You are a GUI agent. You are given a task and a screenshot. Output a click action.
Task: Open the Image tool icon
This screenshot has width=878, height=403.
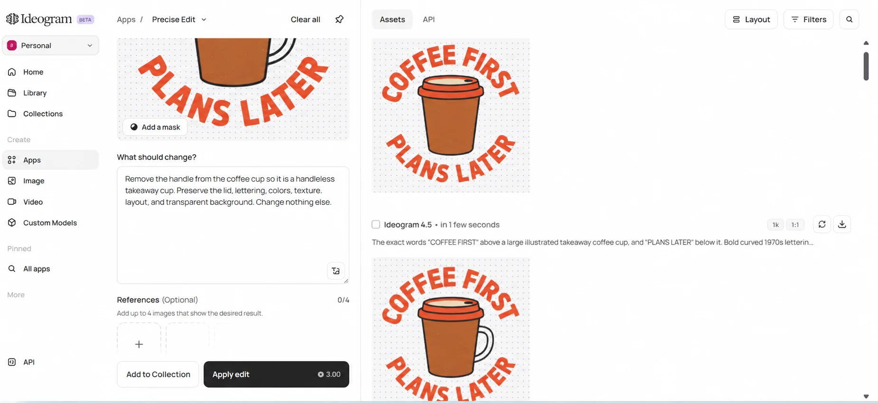click(x=12, y=181)
